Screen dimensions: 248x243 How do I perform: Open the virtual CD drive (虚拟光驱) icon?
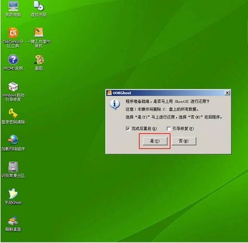(39, 9)
